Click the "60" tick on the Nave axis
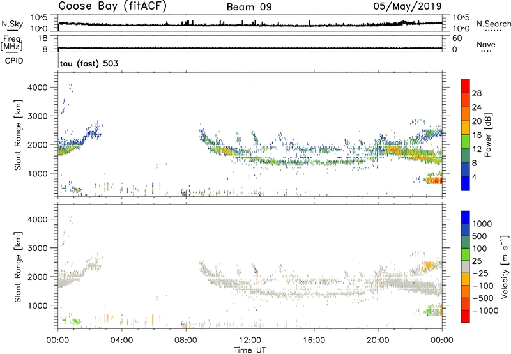511x354 pixels. (457, 38)
